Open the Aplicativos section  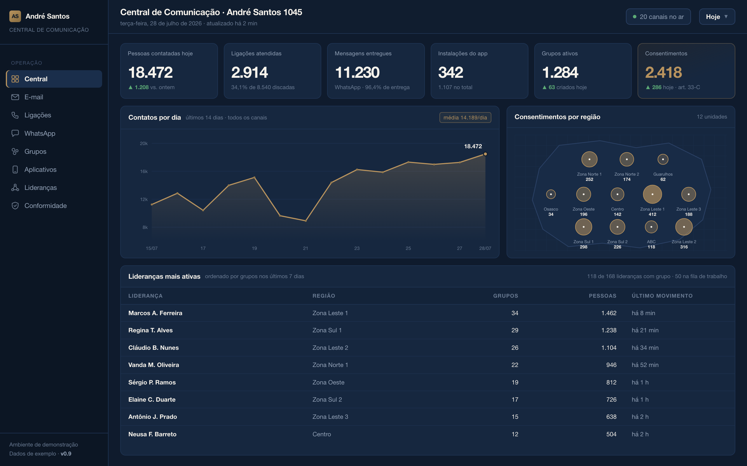tap(54, 170)
